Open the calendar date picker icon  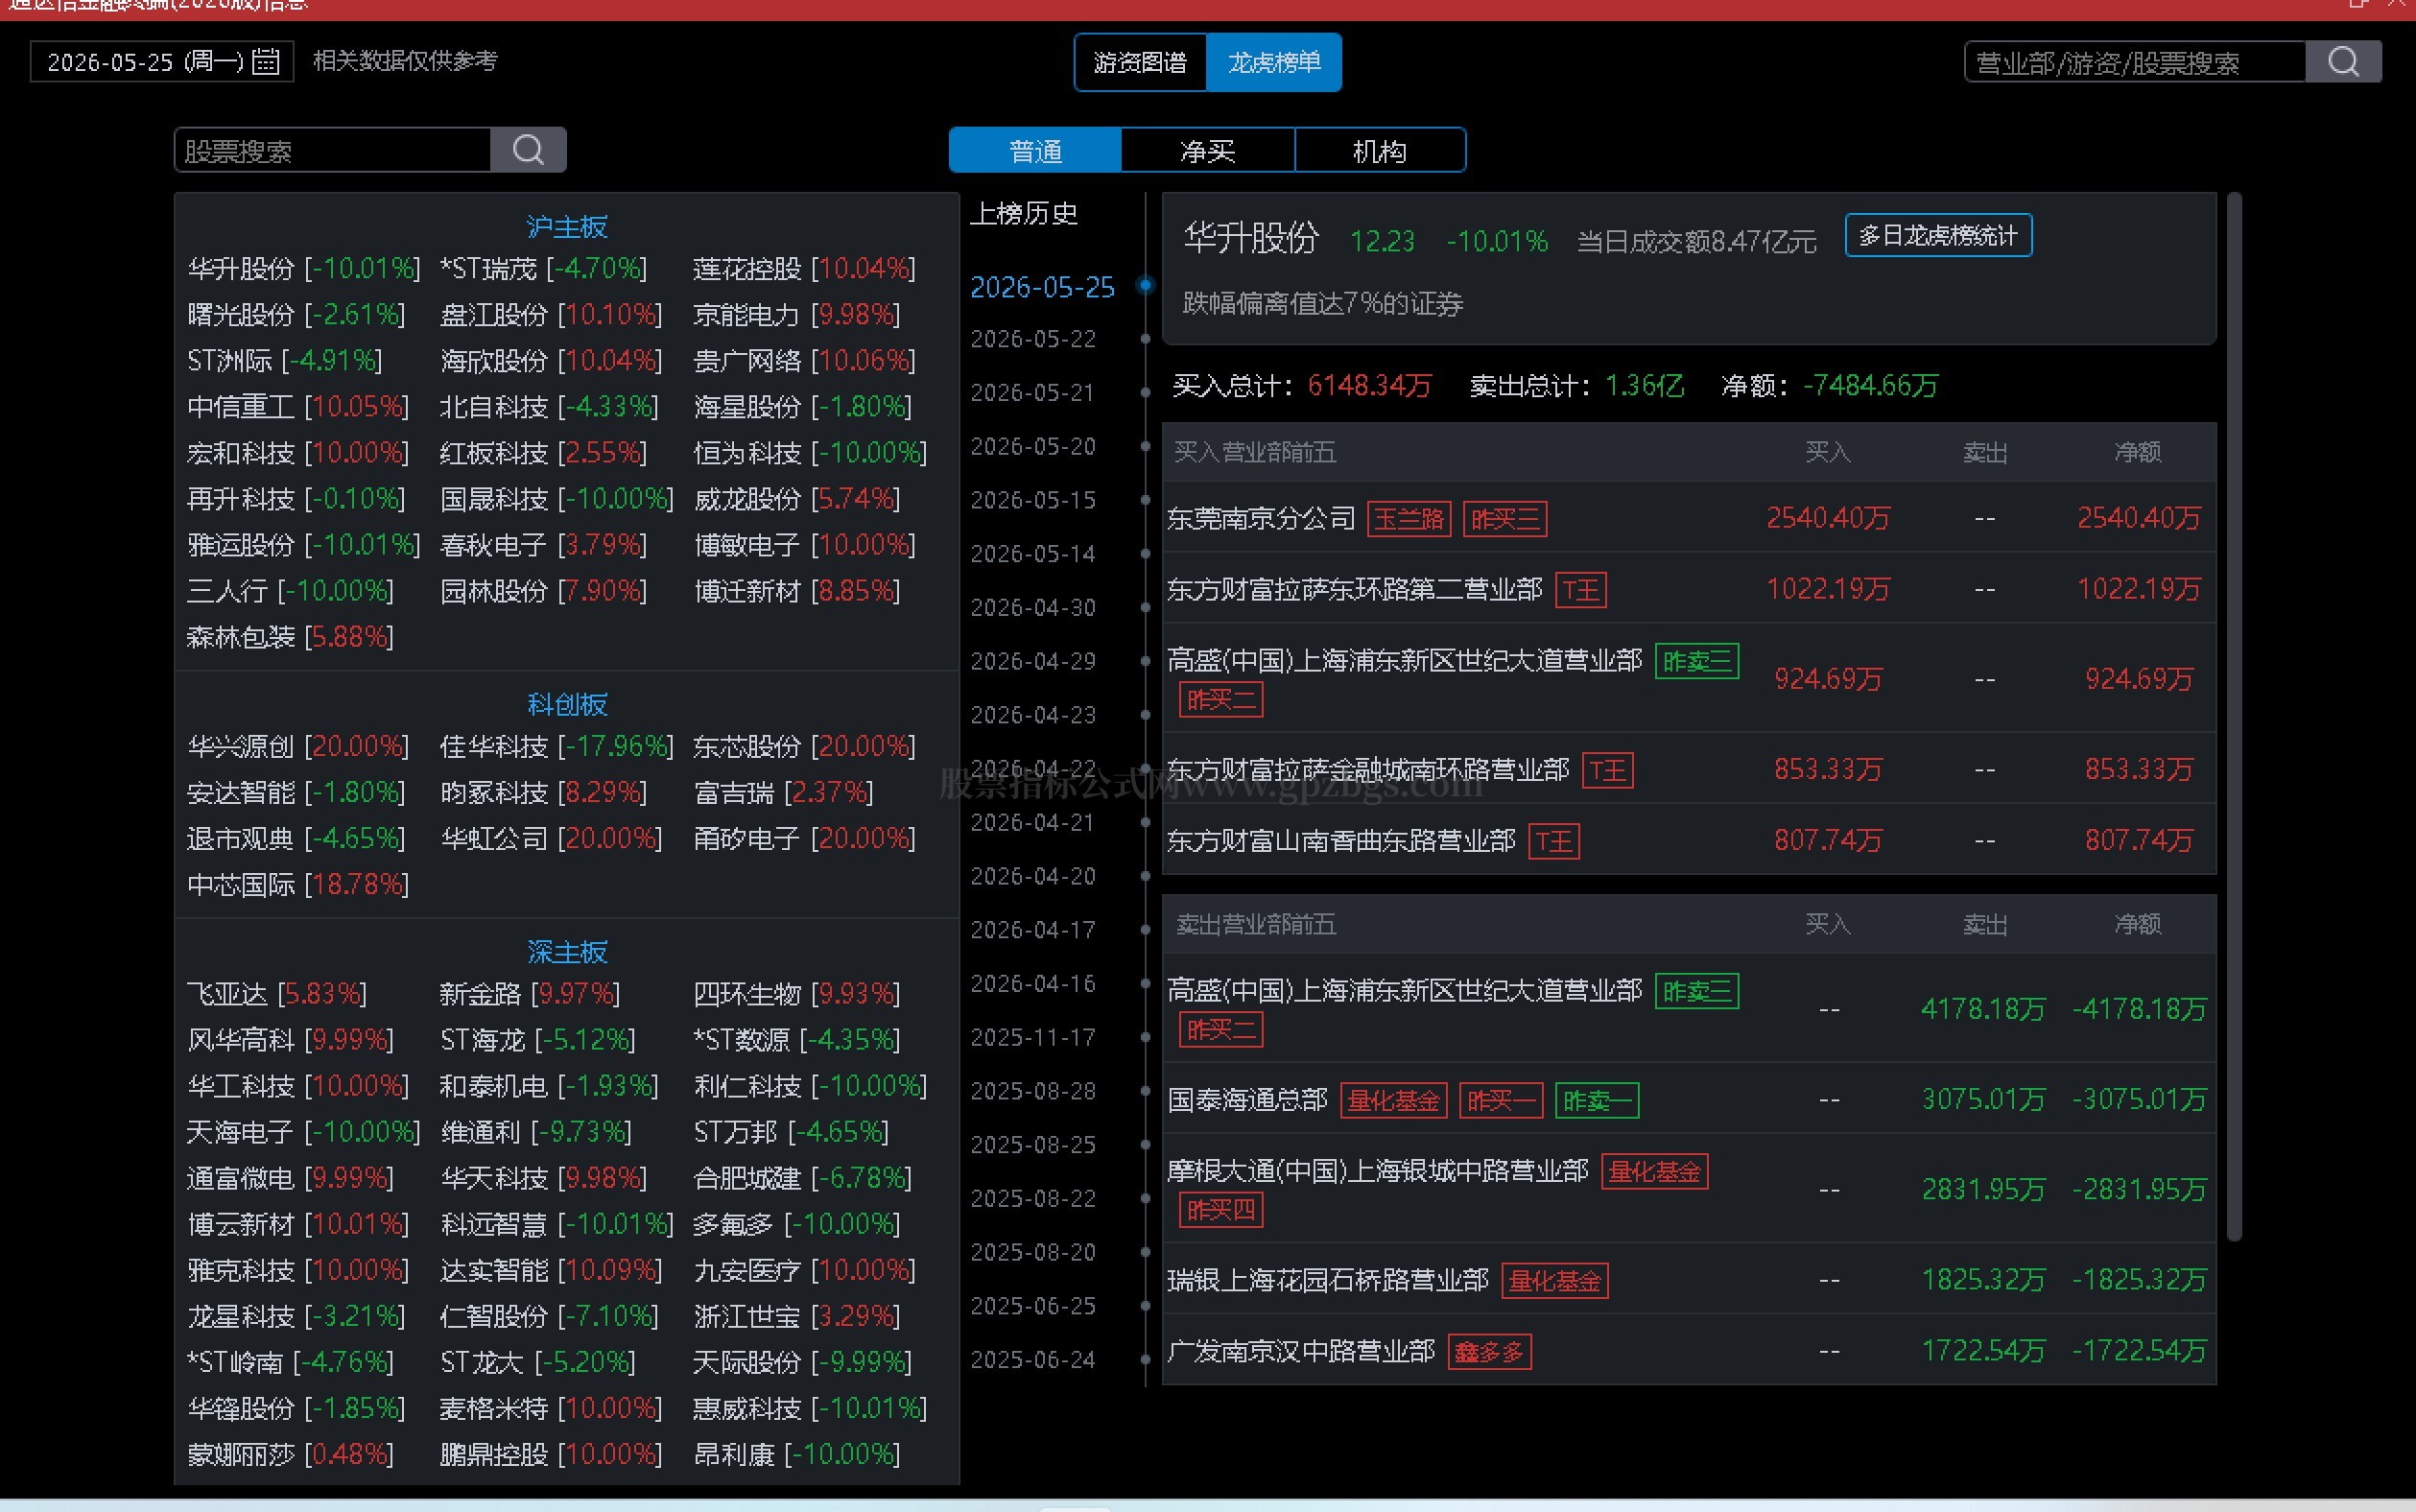[x=266, y=62]
